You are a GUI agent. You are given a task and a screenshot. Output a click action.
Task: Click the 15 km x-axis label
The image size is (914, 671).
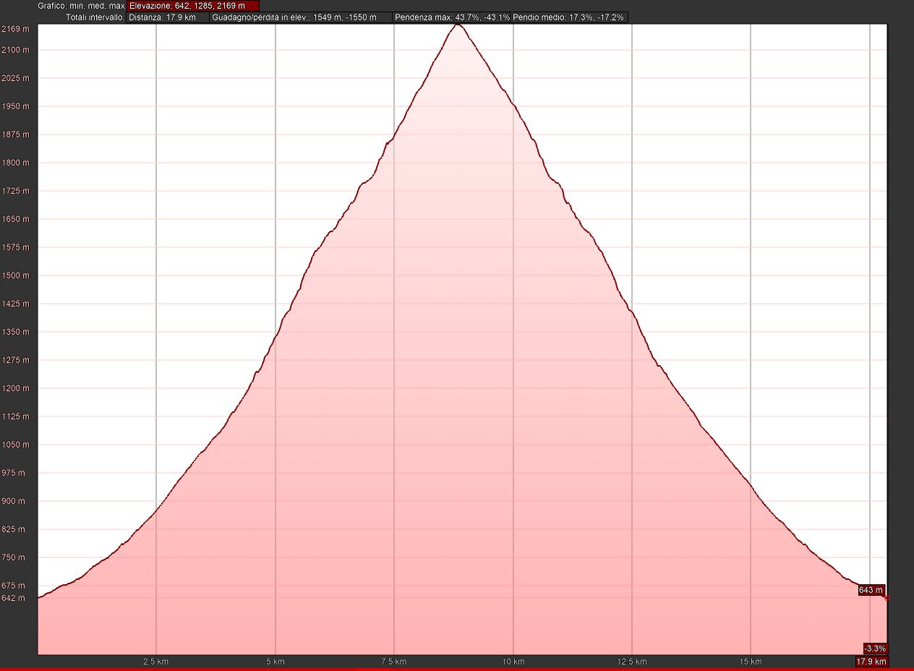(751, 662)
